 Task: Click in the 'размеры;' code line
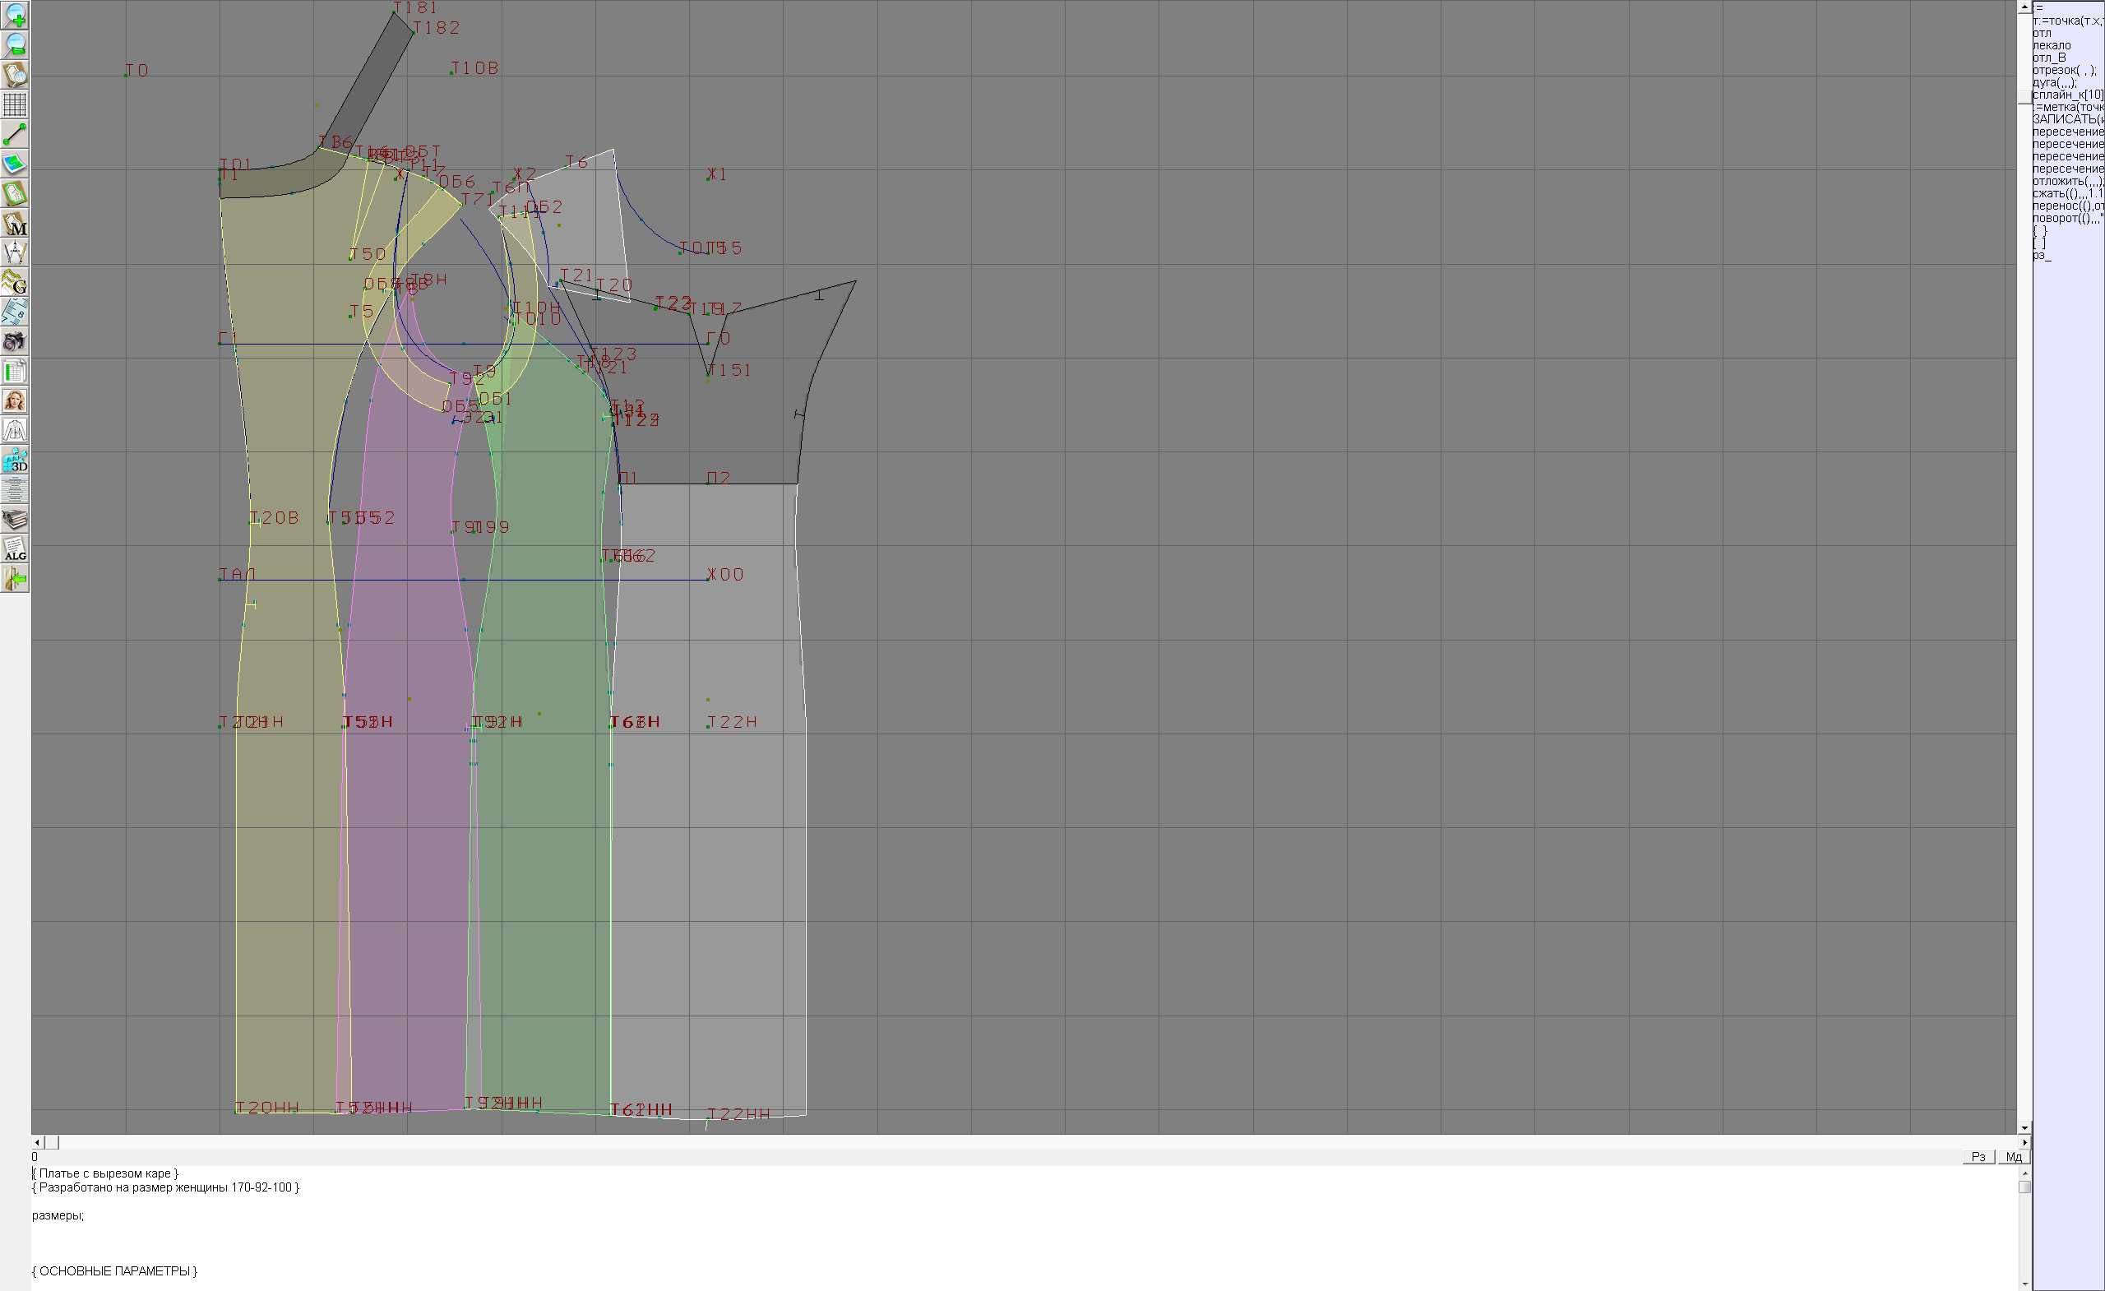point(58,1216)
